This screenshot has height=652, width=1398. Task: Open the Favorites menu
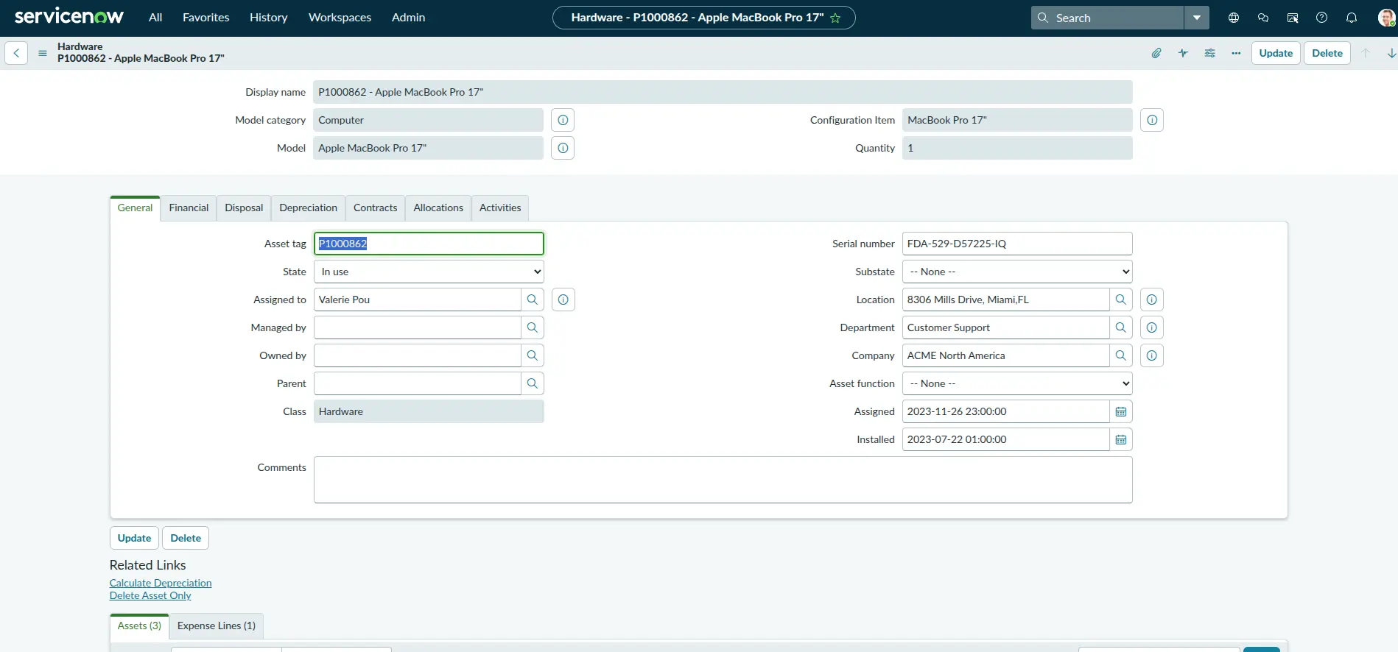[x=206, y=18]
